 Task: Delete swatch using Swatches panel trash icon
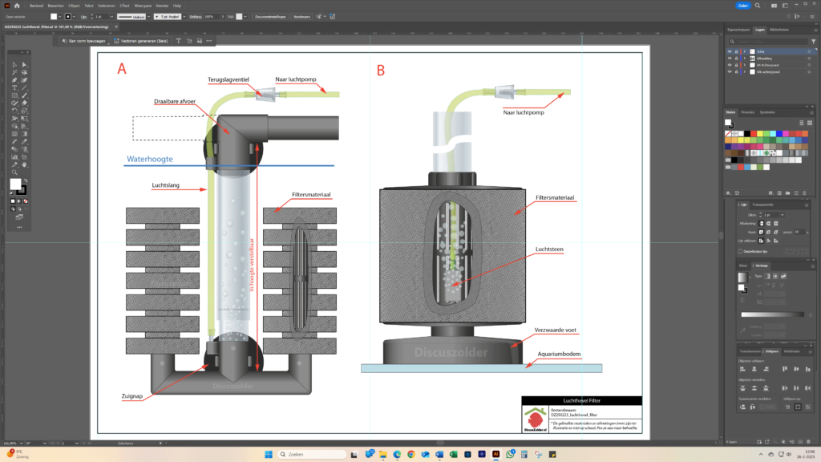[x=804, y=192]
